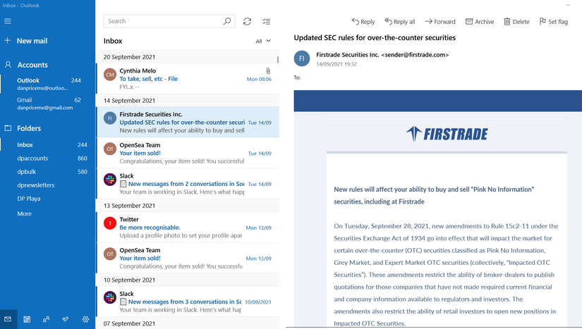This screenshot has height=329, width=582.
Task: Click Reply all button
Action: click(400, 22)
